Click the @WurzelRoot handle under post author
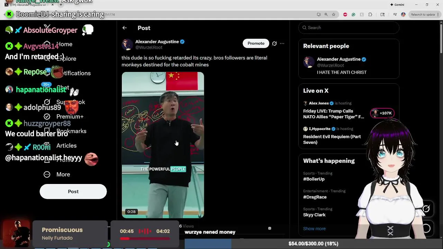Screen dimensions: 443x249 pyautogui.click(x=149, y=47)
